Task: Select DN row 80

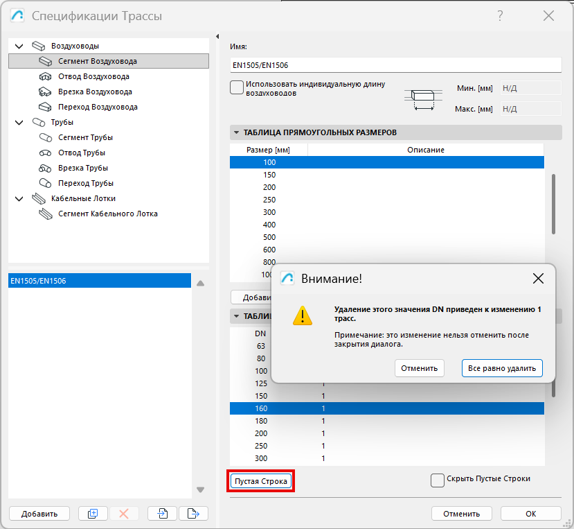Action: (x=251, y=358)
